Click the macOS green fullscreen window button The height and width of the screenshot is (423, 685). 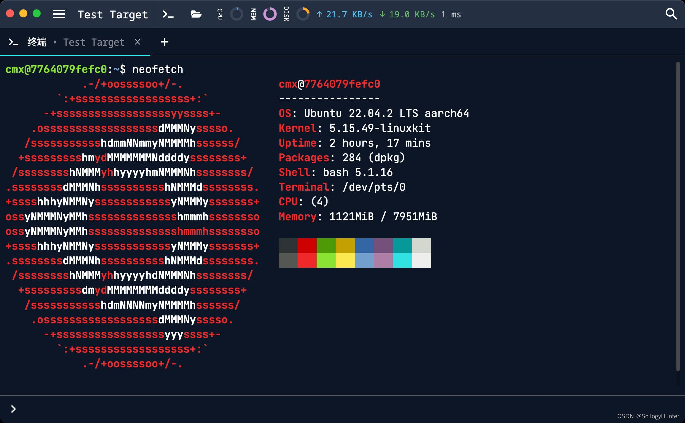click(37, 14)
